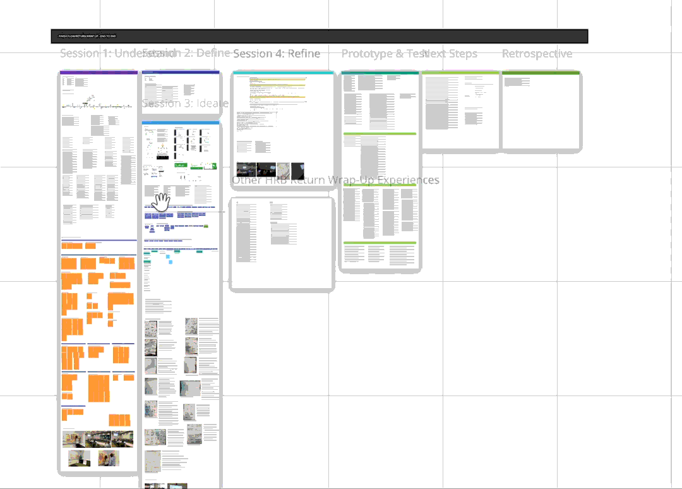The height and width of the screenshot is (489, 682).
Task: Select the "Retrospective" frame title
Action: 537,54
